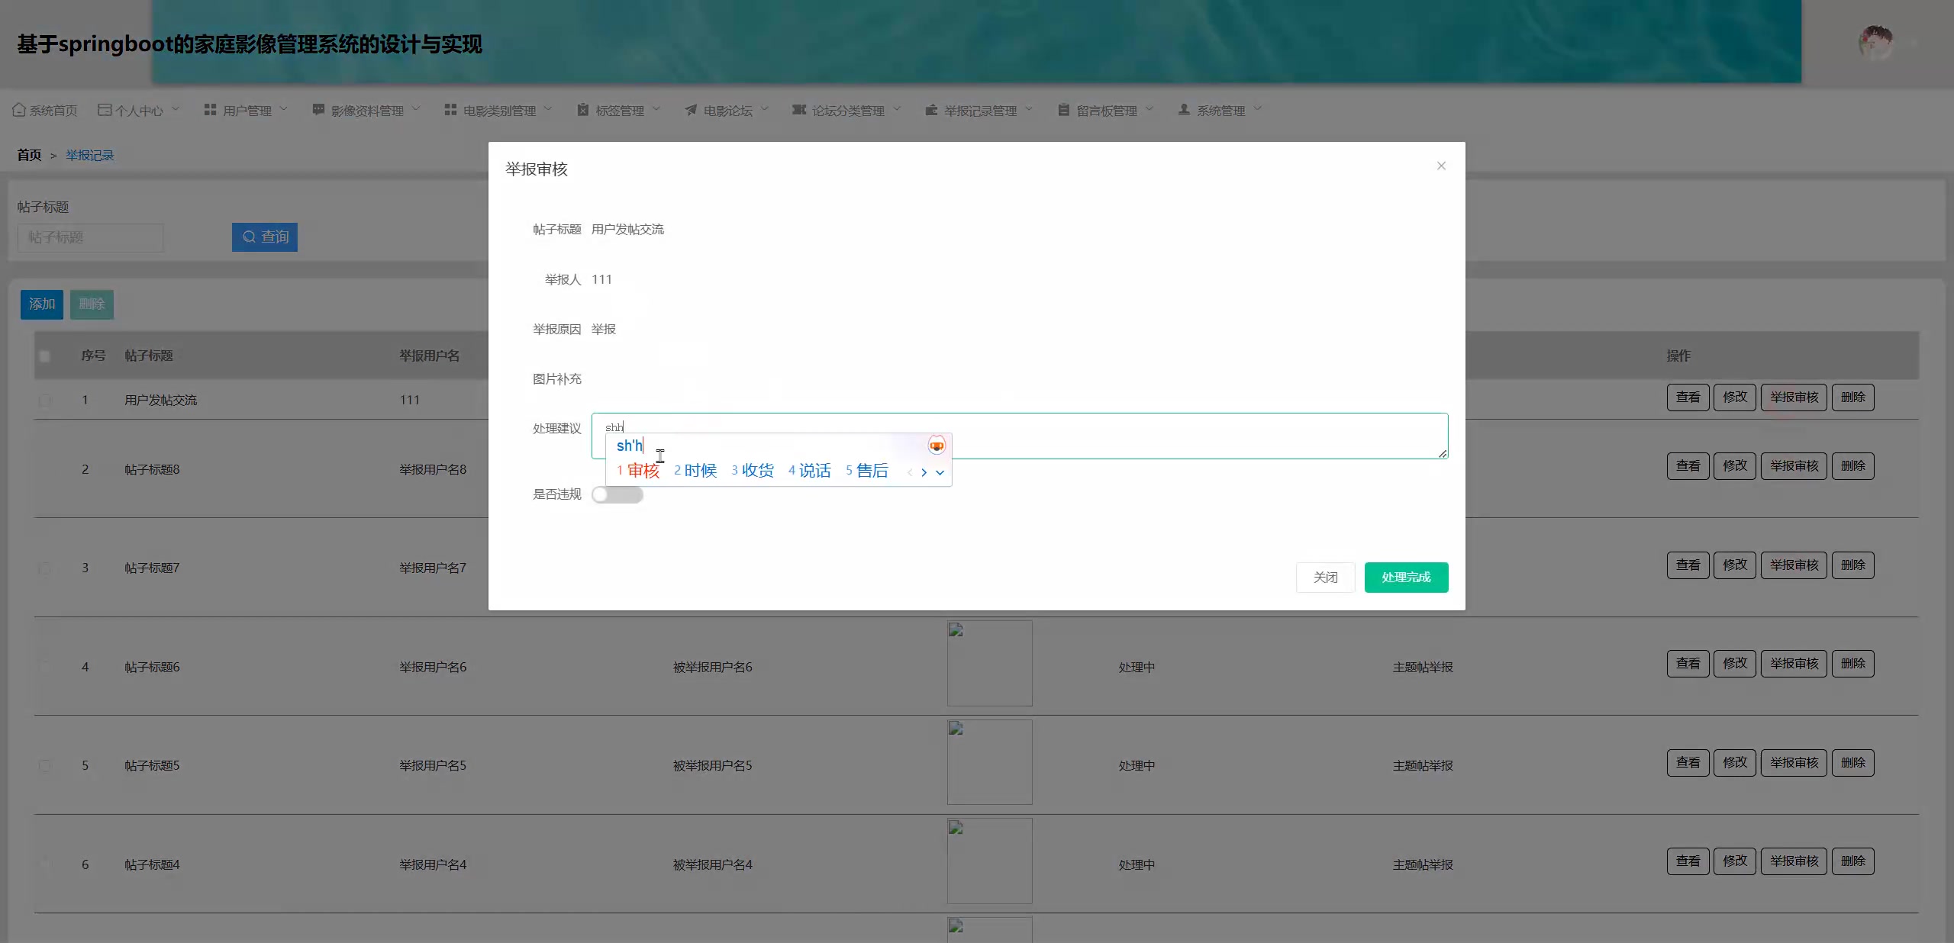Screen dimensions: 1954x943
Task: Click next-page arrow in IME candidates
Action: tap(924, 472)
